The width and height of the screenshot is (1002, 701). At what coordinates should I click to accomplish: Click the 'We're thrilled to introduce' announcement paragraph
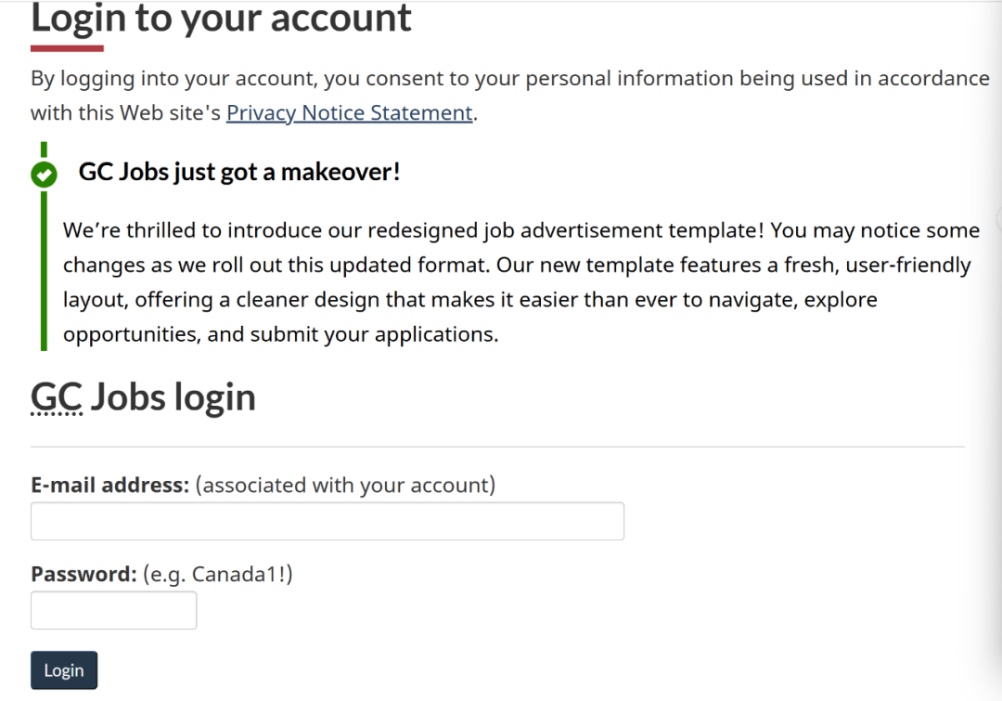[520, 282]
